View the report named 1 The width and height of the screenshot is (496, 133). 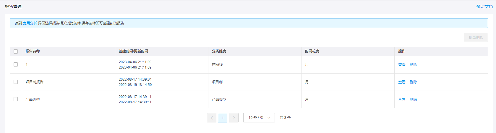402,65
